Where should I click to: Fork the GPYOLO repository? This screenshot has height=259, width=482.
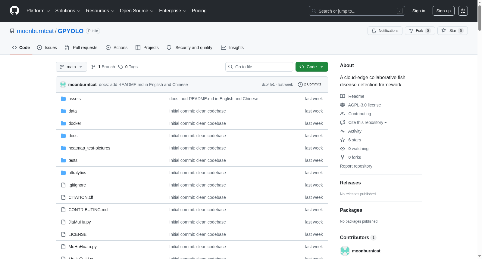click(x=420, y=31)
